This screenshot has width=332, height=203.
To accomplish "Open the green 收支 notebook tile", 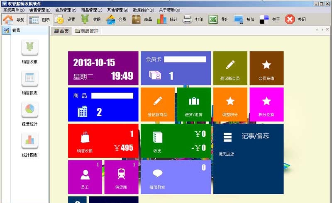I will (x=176, y=141).
